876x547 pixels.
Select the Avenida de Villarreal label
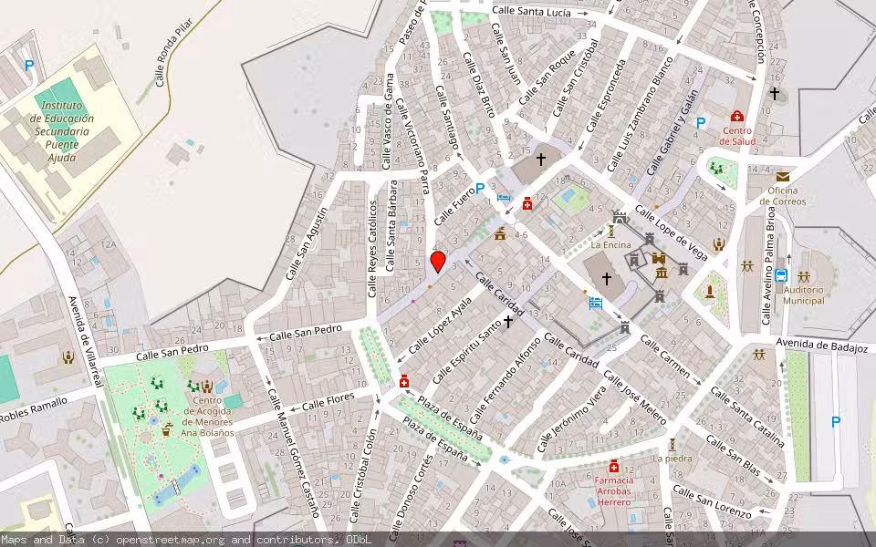tap(86, 342)
